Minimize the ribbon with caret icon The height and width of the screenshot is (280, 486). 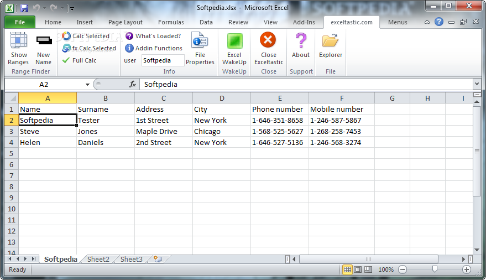coord(427,22)
